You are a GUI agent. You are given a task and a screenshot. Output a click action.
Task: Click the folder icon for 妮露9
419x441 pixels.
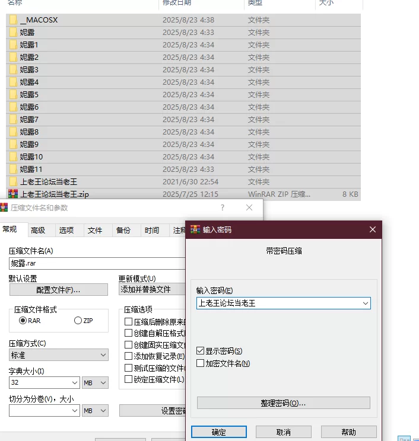tap(13, 144)
